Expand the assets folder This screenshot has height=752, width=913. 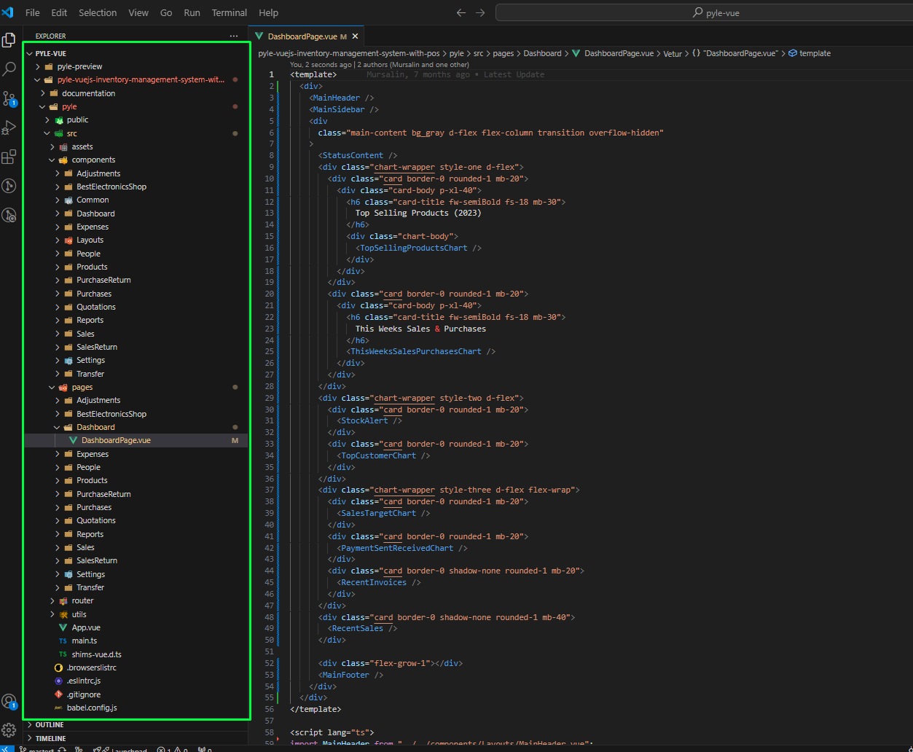click(52, 146)
